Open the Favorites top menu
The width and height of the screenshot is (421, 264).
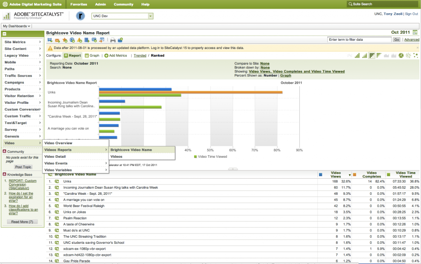pyautogui.click(x=79, y=4)
